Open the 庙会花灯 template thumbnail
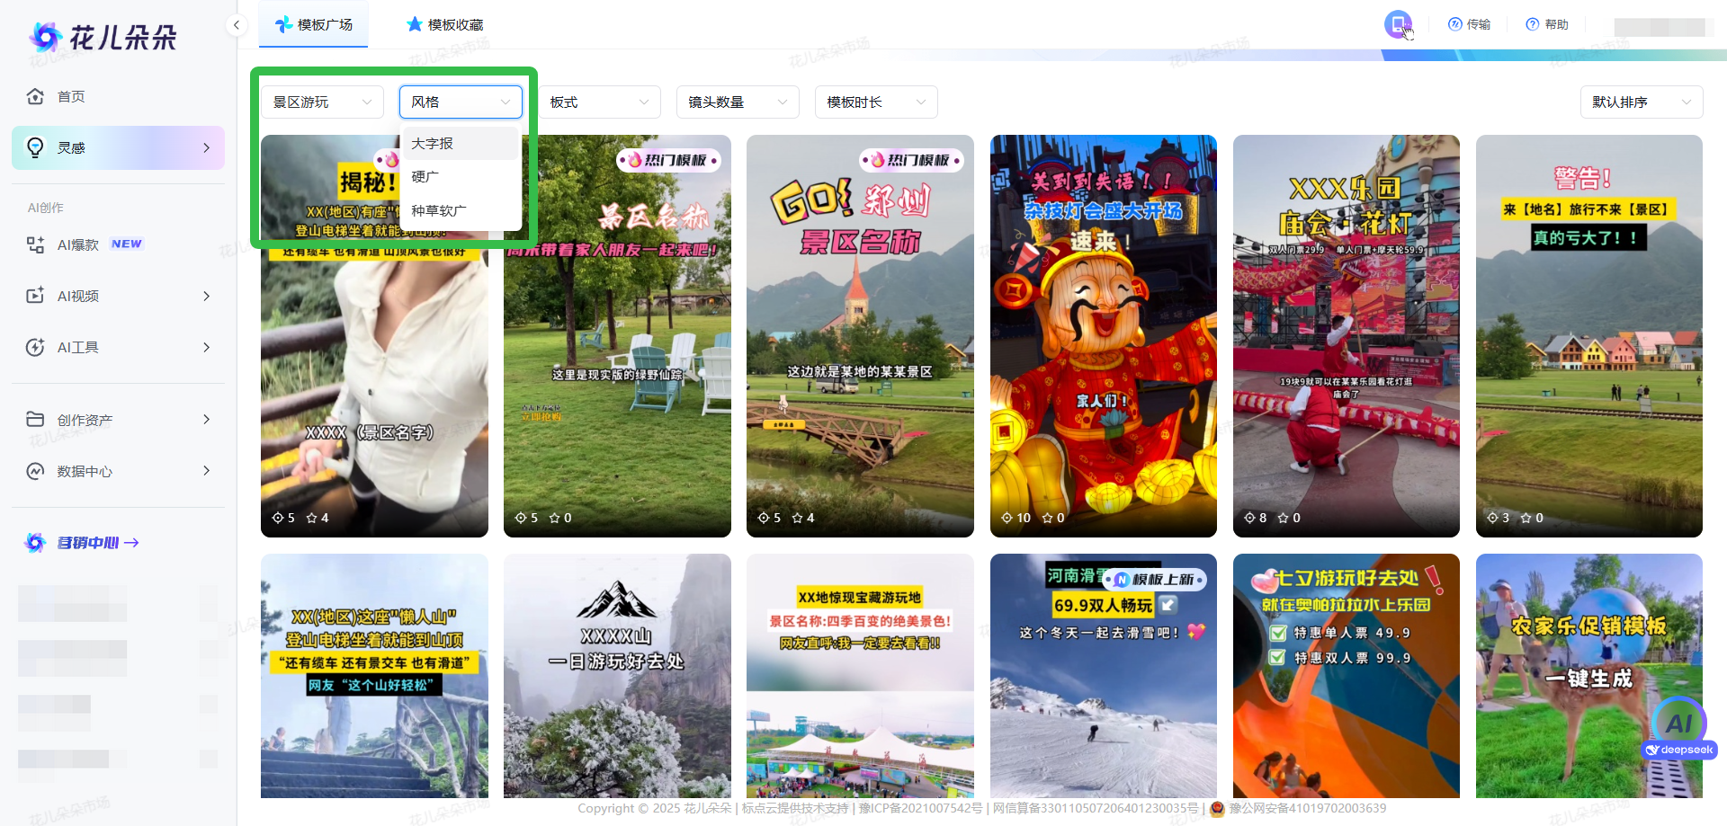The image size is (1727, 826). [1346, 336]
